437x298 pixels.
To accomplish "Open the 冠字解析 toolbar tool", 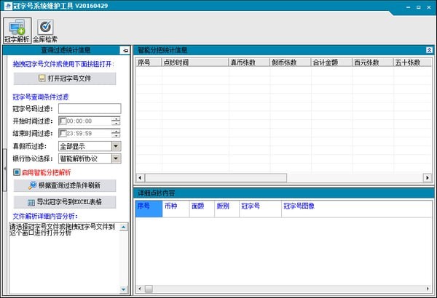I will [17, 31].
